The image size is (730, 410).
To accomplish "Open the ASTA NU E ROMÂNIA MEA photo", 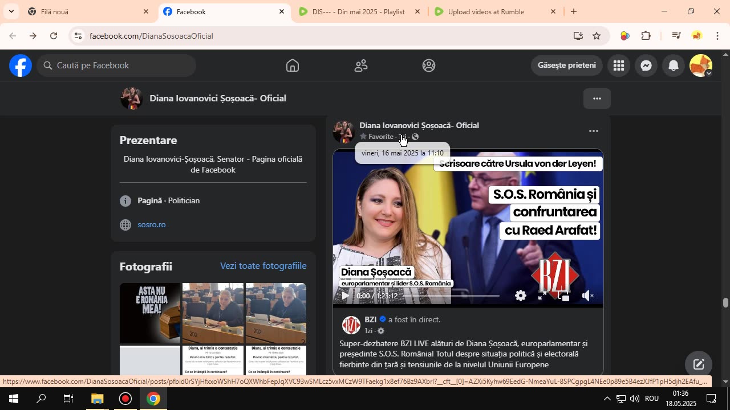I will coord(150,313).
